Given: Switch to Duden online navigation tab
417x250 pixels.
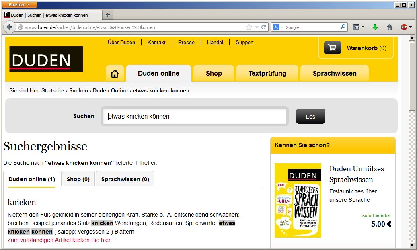Looking at the screenshot, I should click(158, 74).
